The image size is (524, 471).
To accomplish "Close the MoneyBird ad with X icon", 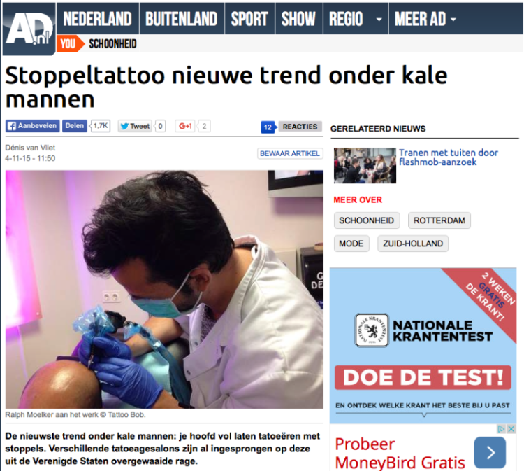I will [511, 429].
